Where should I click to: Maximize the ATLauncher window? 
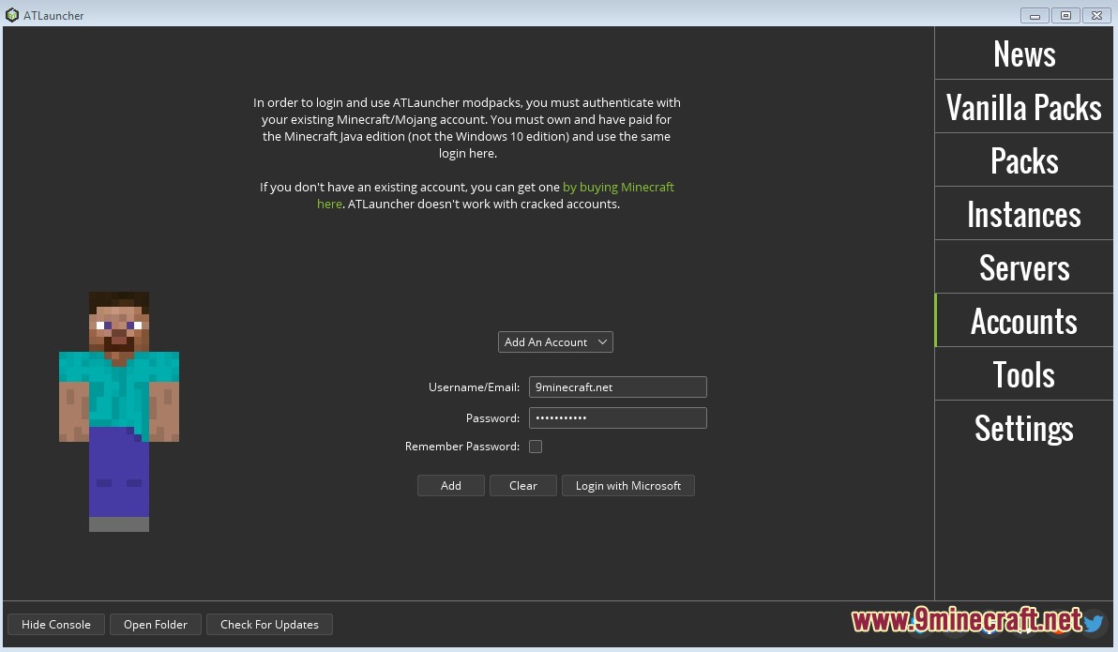pyautogui.click(x=1066, y=15)
